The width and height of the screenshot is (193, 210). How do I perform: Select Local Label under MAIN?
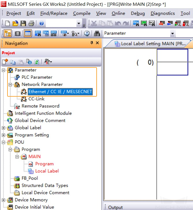coord(47,171)
